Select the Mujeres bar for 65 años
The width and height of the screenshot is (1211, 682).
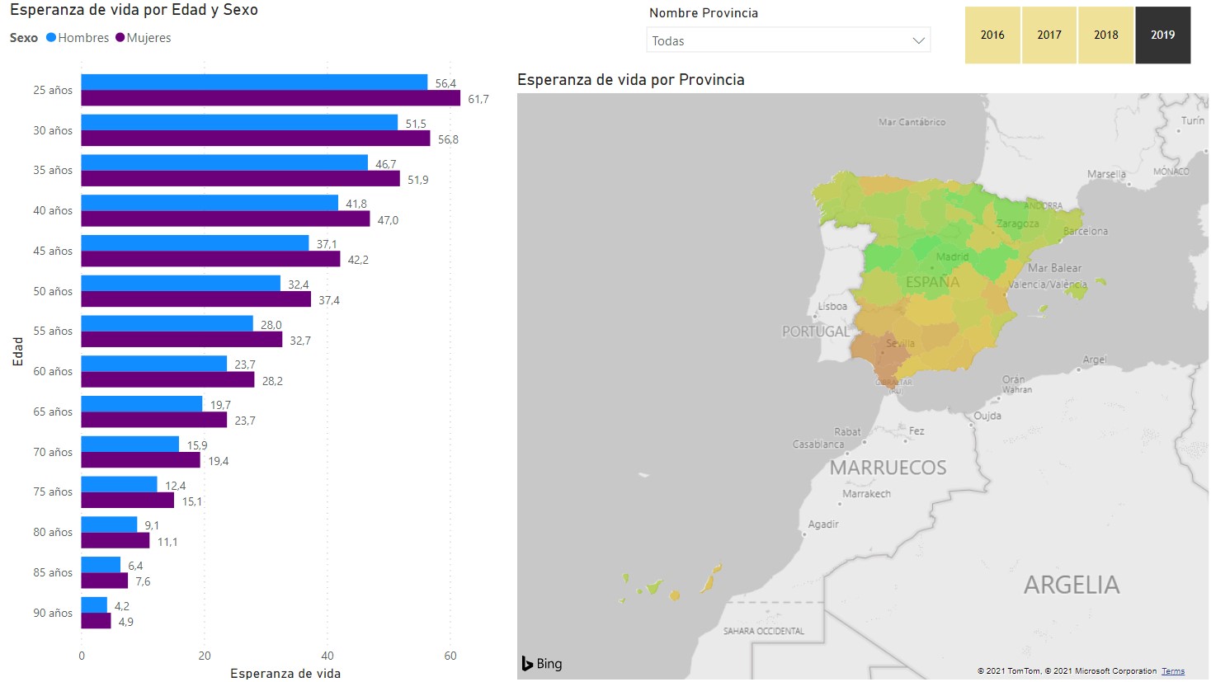pos(153,420)
